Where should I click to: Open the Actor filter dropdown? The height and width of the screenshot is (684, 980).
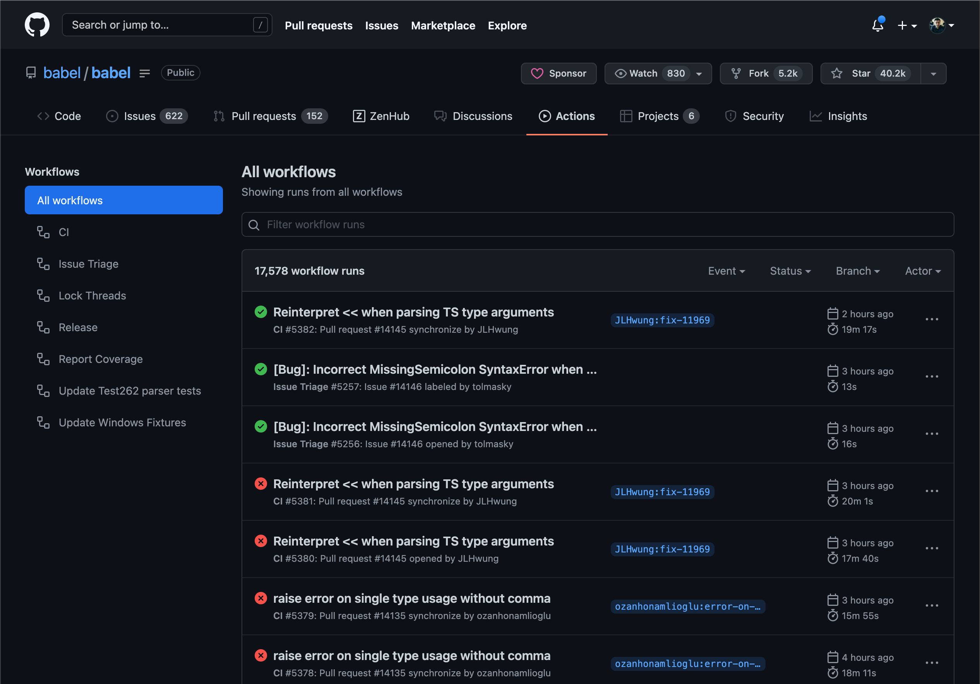click(x=923, y=271)
